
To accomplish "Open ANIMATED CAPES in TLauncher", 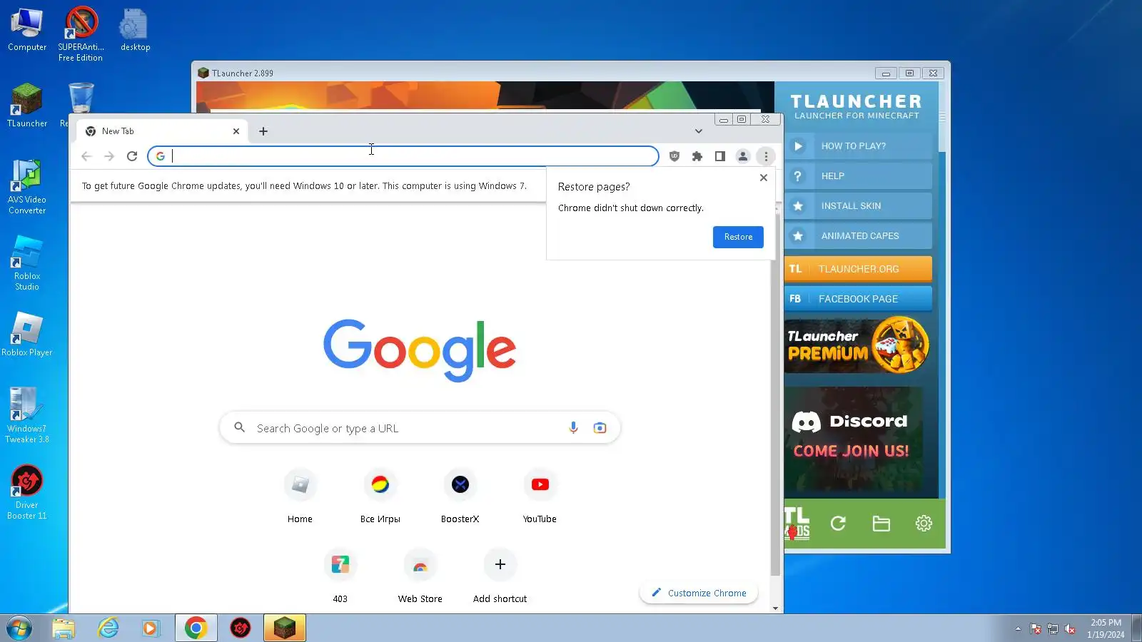I will click(x=858, y=236).
